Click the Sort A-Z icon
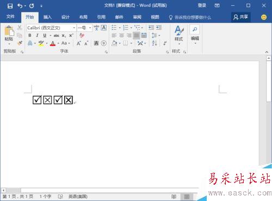Viewport: 272px width, 201px height. (x=154, y=43)
